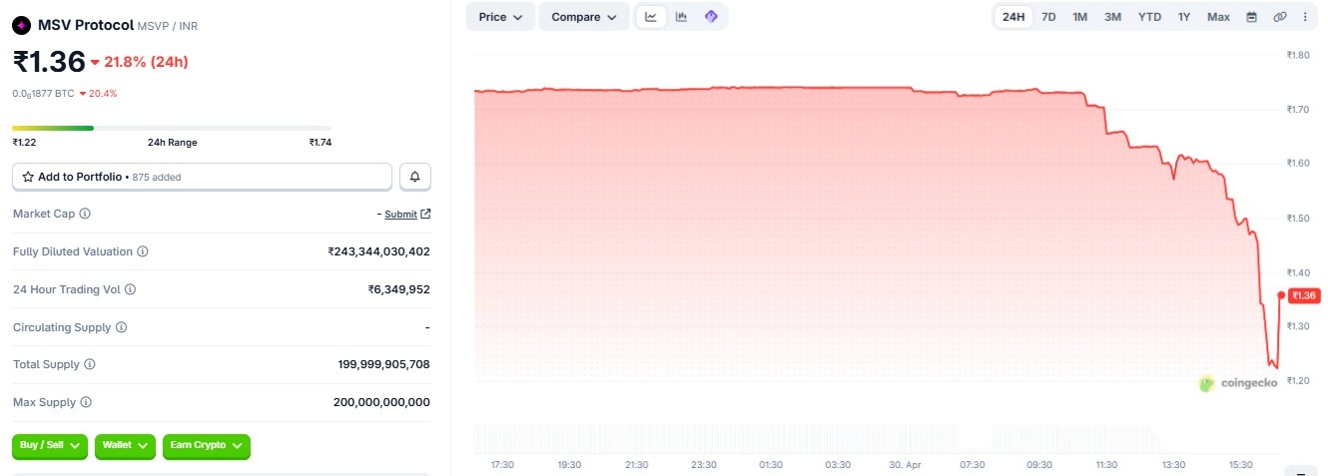This screenshot has height=476, width=1328.
Task: Click the star icon in Add to Portfolio
Action: tap(28, 177)
